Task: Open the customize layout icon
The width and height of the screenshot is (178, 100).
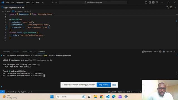Action: pyautogui.click(x=157, y=2)
